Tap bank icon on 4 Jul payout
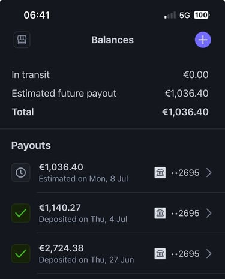The height and width of the screenshot is (279, 225). click(x=160, y=213)
